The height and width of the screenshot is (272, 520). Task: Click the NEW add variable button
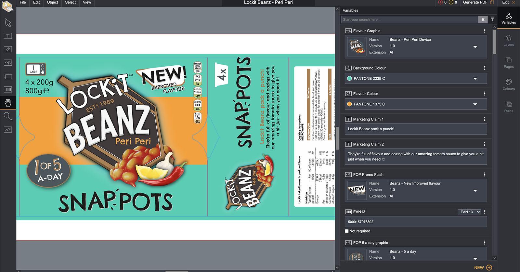(483, 267)
